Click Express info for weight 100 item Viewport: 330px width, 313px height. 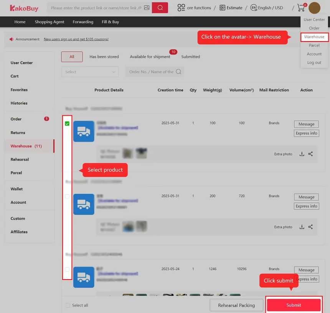[307, 133]
